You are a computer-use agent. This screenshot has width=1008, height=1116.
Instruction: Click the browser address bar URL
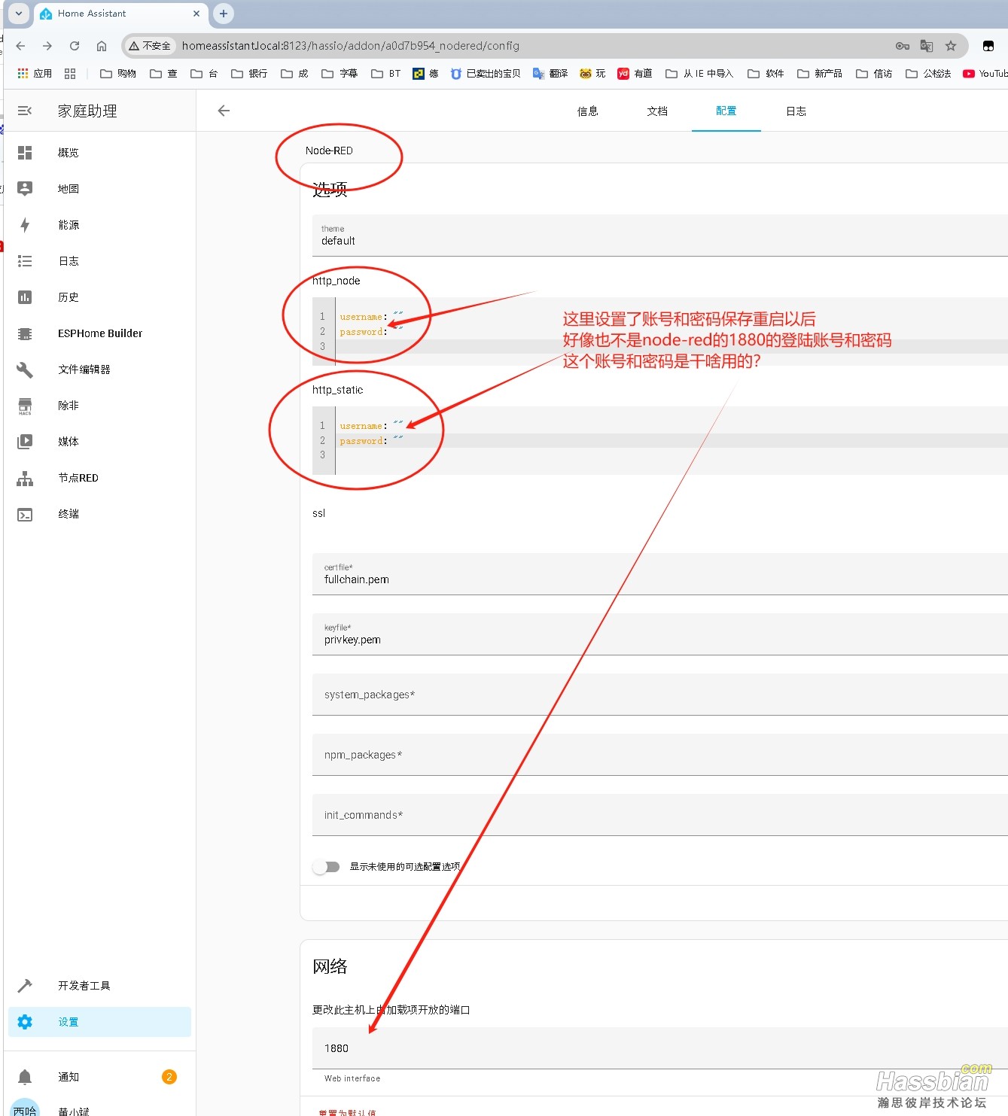pos(351,46)
